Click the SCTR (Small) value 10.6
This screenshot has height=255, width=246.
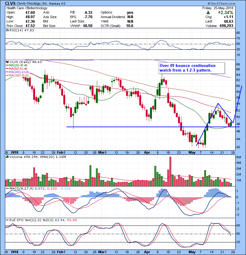click(130, 26)
